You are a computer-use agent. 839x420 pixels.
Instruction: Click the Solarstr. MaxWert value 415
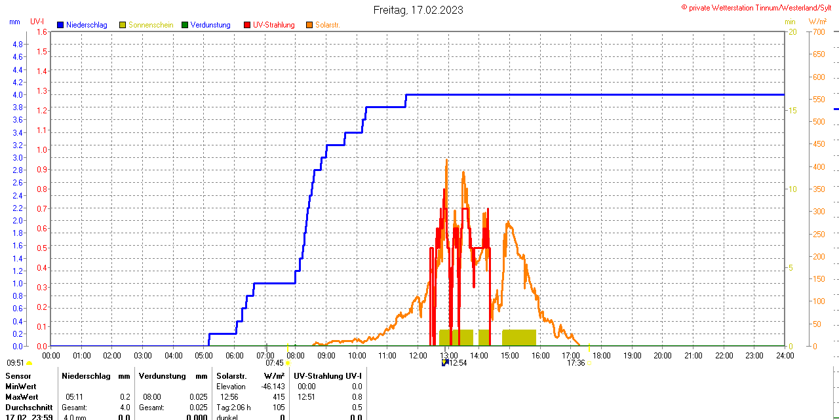[278, 397]
